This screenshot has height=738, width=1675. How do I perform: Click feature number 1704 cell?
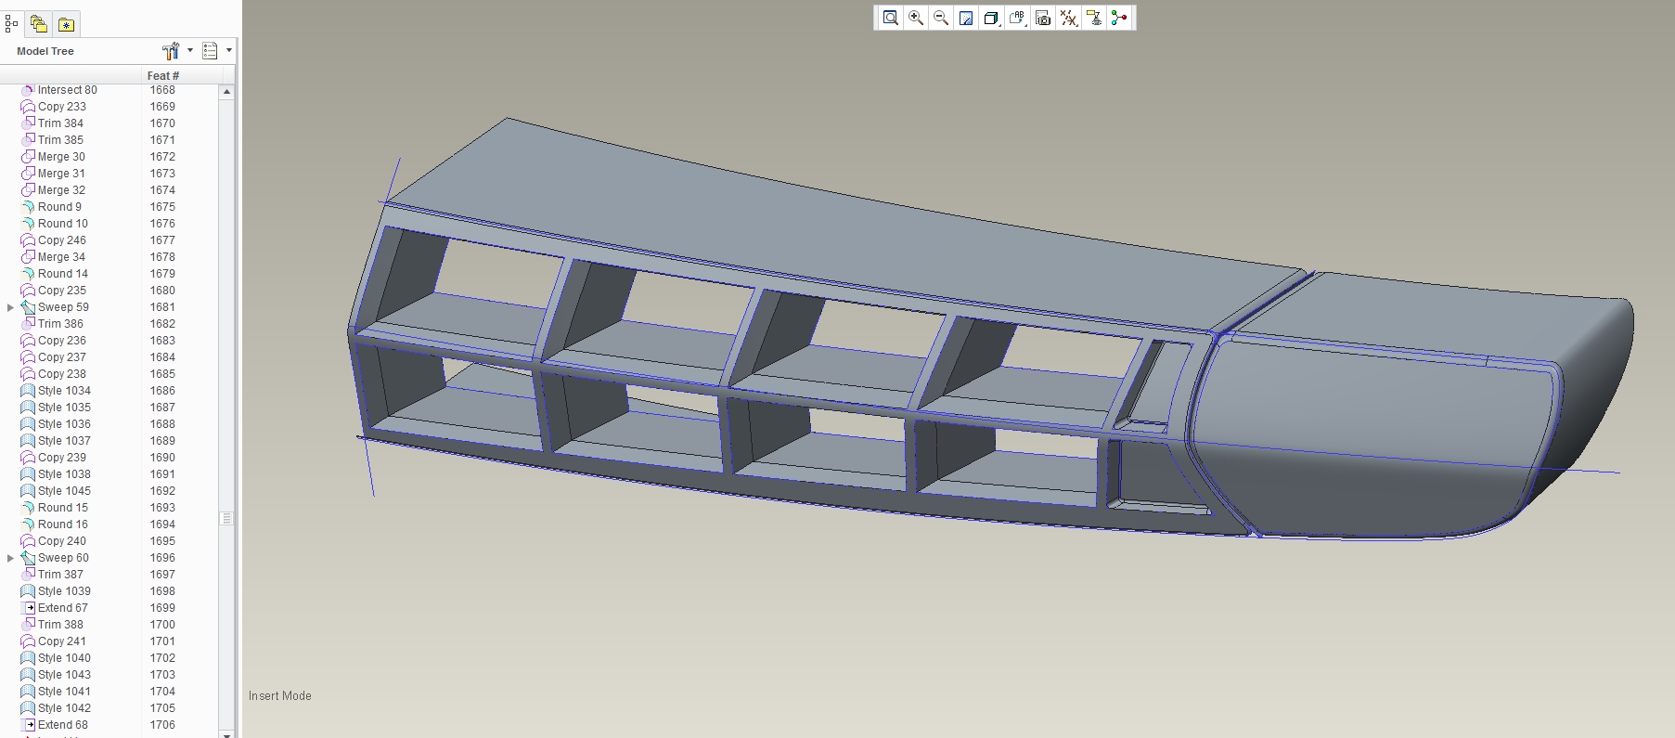click(162, 692)
